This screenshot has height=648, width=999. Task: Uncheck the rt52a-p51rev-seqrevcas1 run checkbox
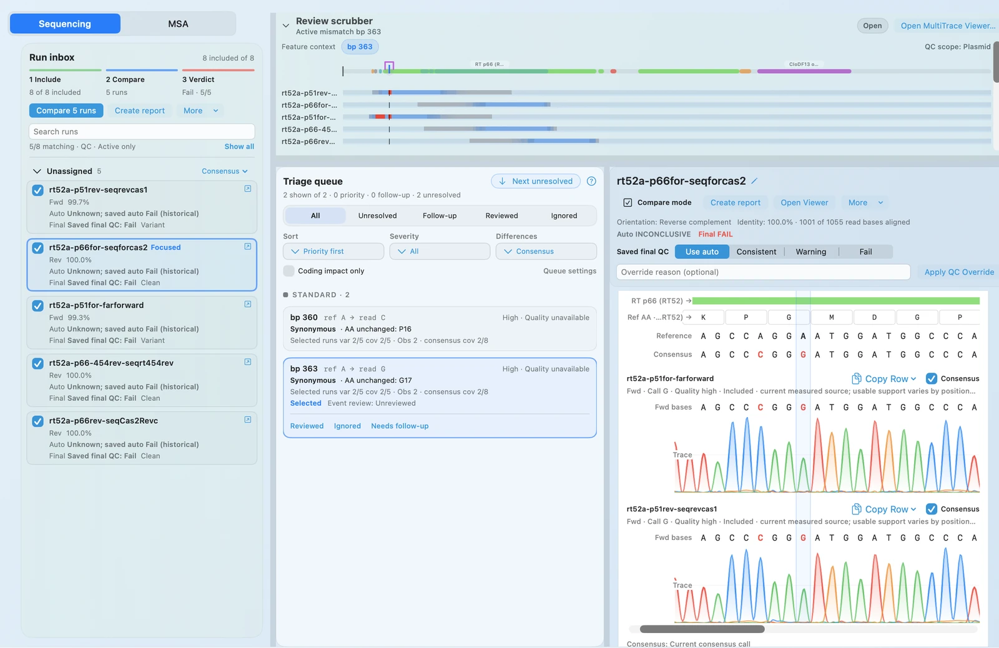point(37,190)
